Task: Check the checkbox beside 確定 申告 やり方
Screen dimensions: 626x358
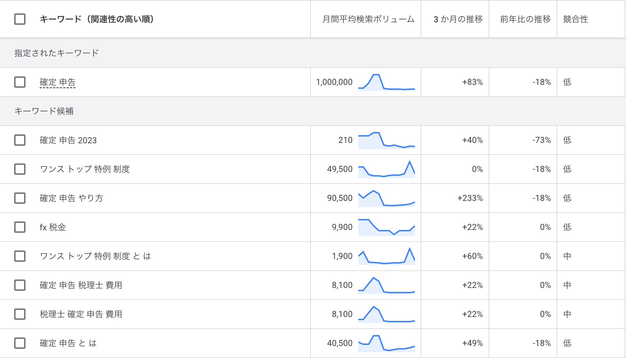Action: (x=20, y=198)
